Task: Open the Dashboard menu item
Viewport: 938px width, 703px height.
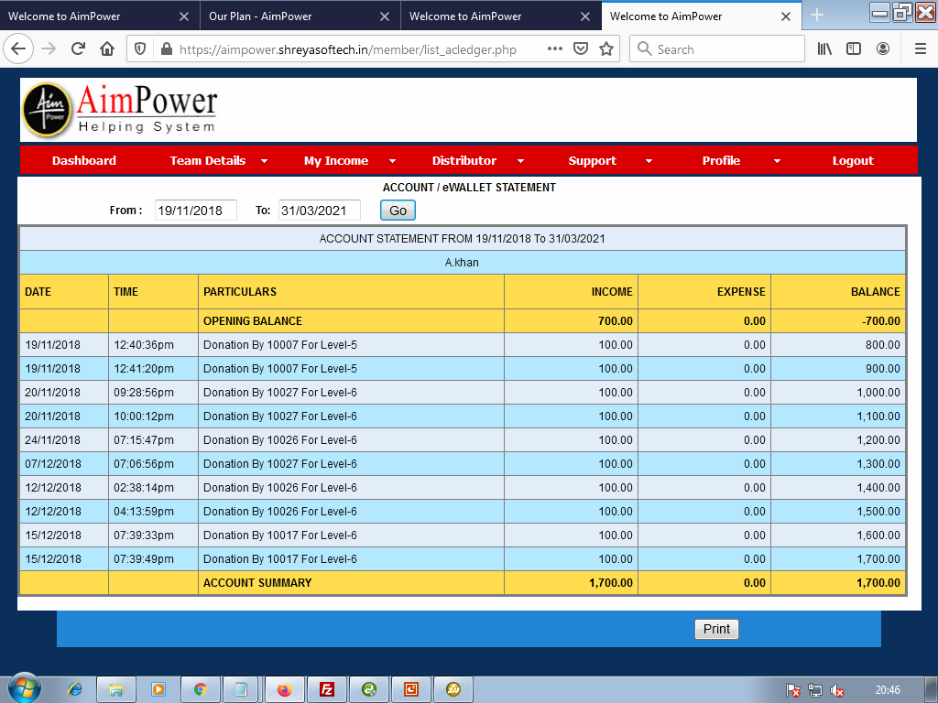Action: (x=83, y=160)
